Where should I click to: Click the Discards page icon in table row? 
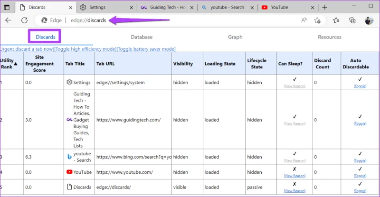(x=69, y=187)
